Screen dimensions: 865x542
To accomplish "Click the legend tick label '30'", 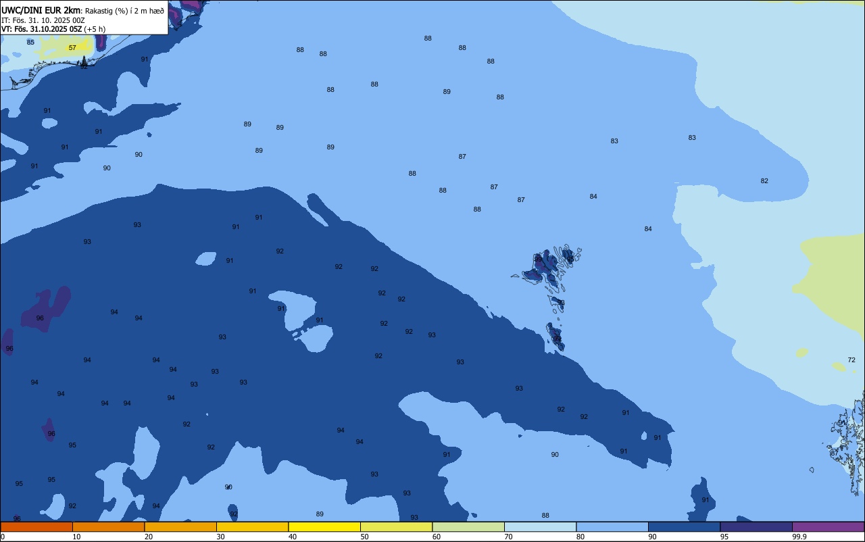I will [220, 537].
